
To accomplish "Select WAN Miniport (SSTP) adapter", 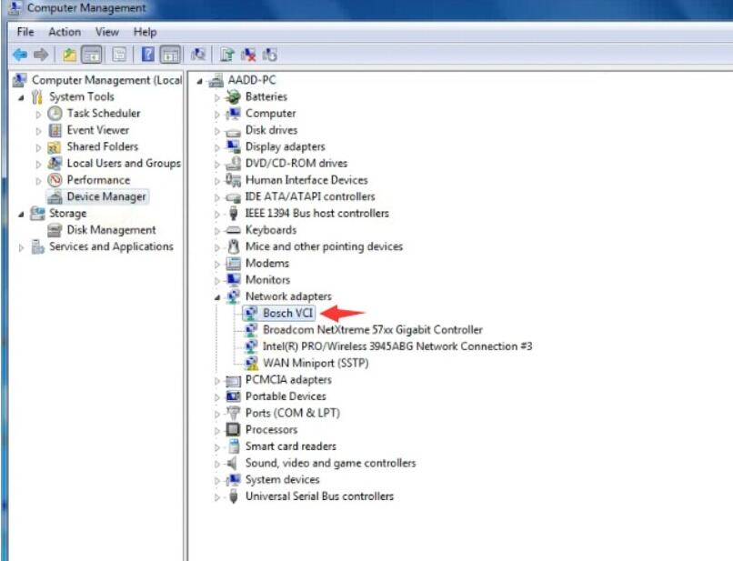I will coord(316,364).
